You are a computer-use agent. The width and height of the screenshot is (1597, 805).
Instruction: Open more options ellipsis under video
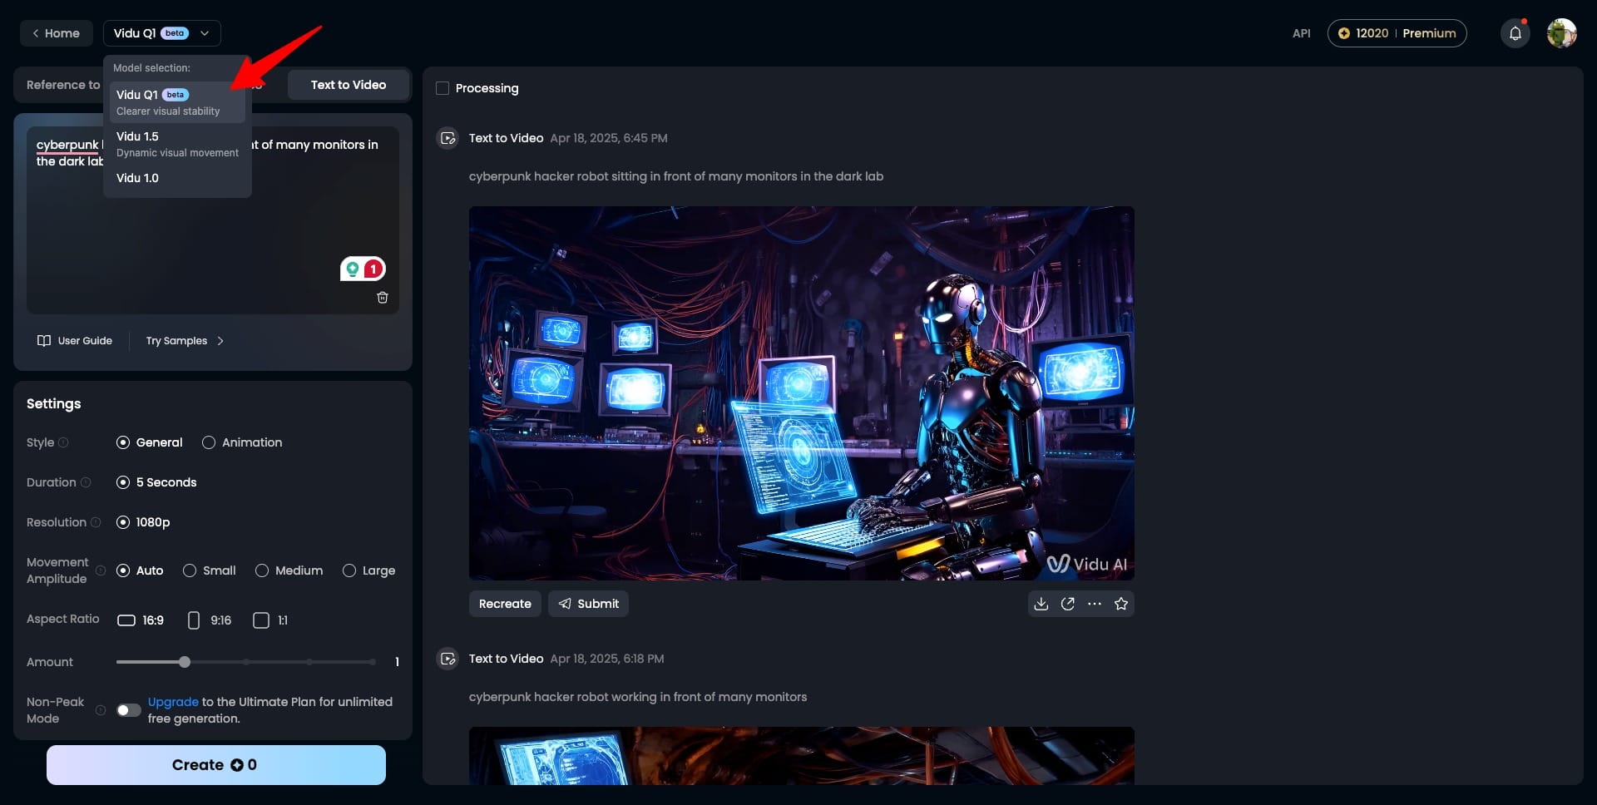click(x=1095, y=604)
